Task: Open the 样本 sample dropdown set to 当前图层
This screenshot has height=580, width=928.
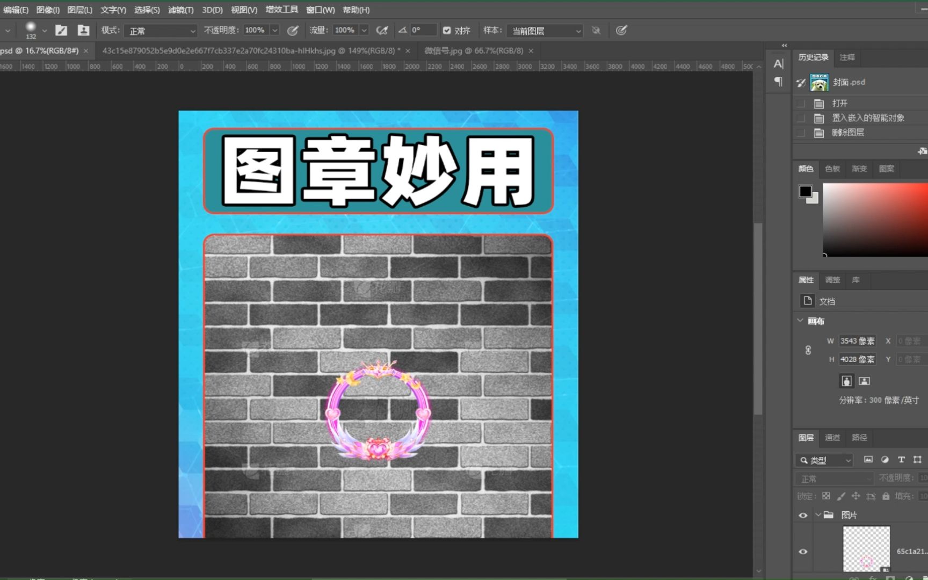Action: point(544,31)
